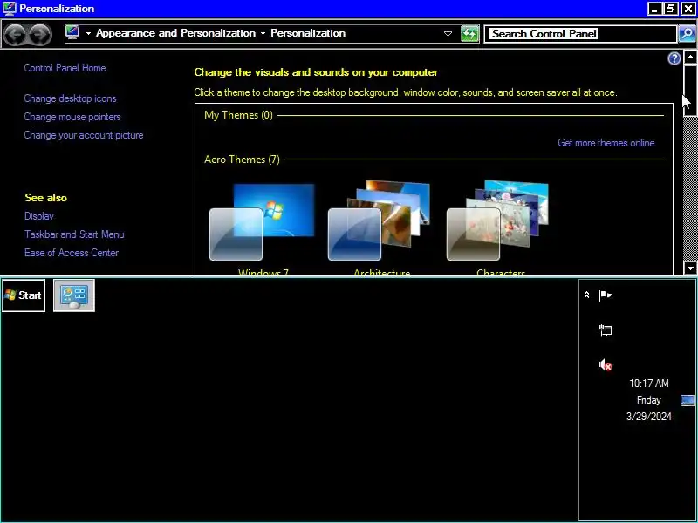Show hidden tray icons with the chevron
Screen dimensions: 698x523
click(x=586, y=295)
